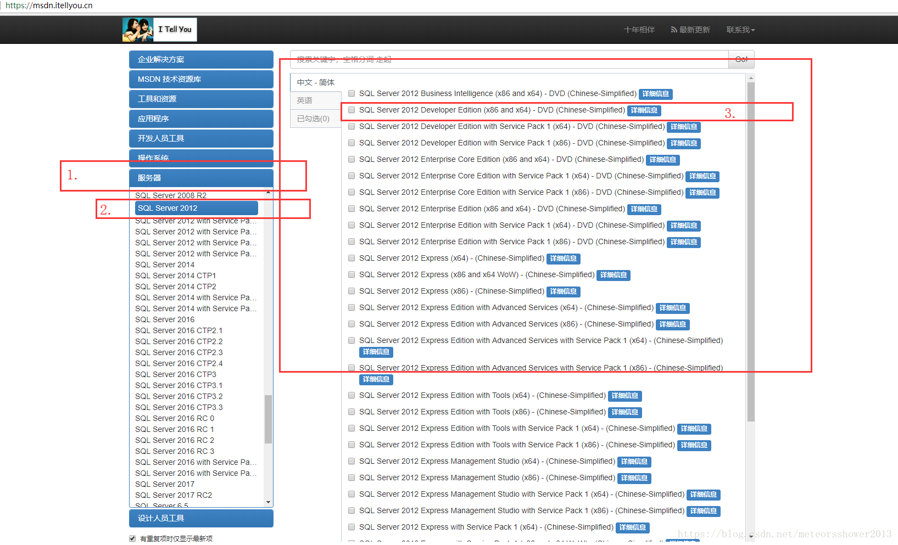
Task: Switch to the 已勾选(0) tab
Action: [316, 119]
